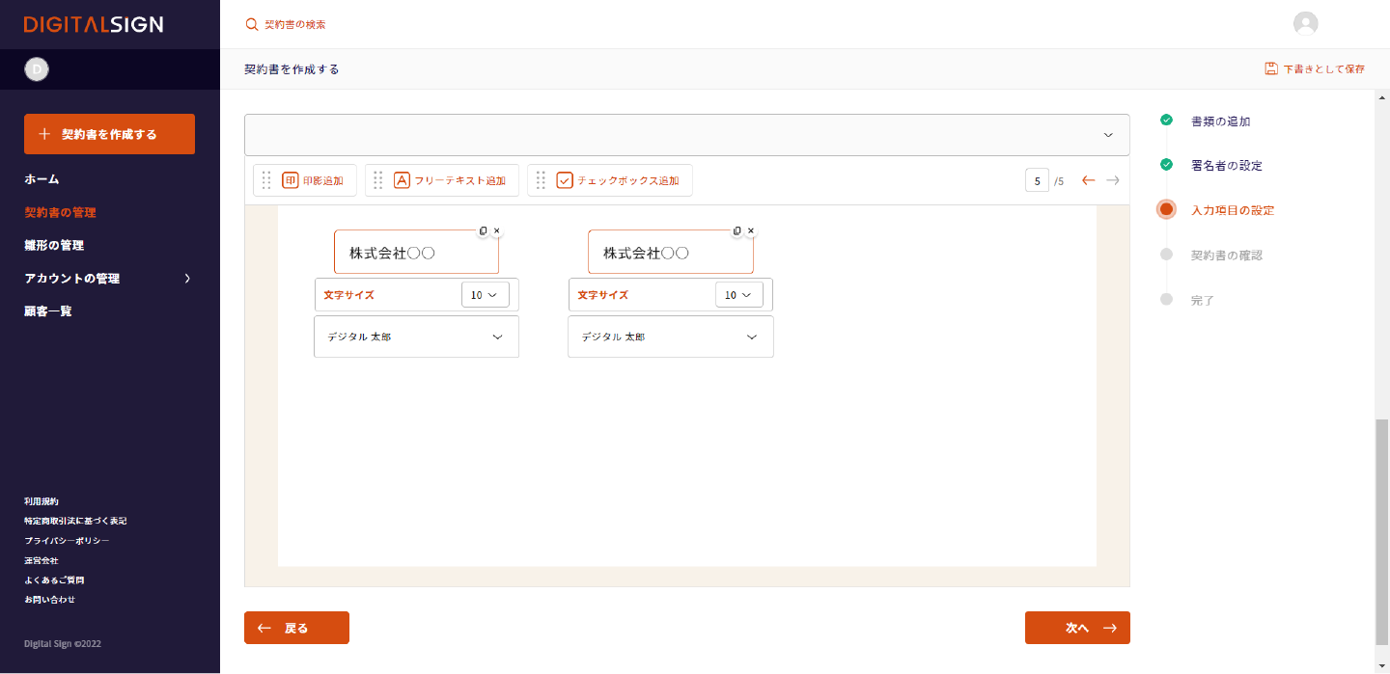
Task: Open ホーム in the sidebar
Action: point(42,179)
